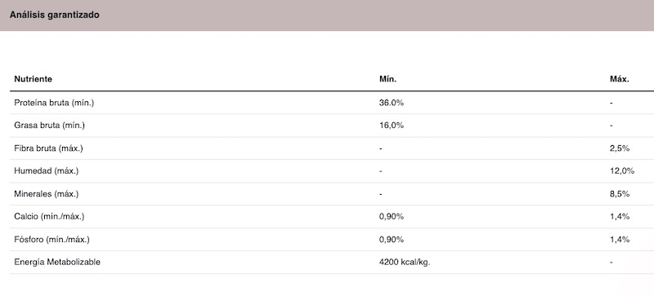The height and width of the screenshot is (296, 654).
Task: Select the Nutriente column header
Action: coord(33,79)
